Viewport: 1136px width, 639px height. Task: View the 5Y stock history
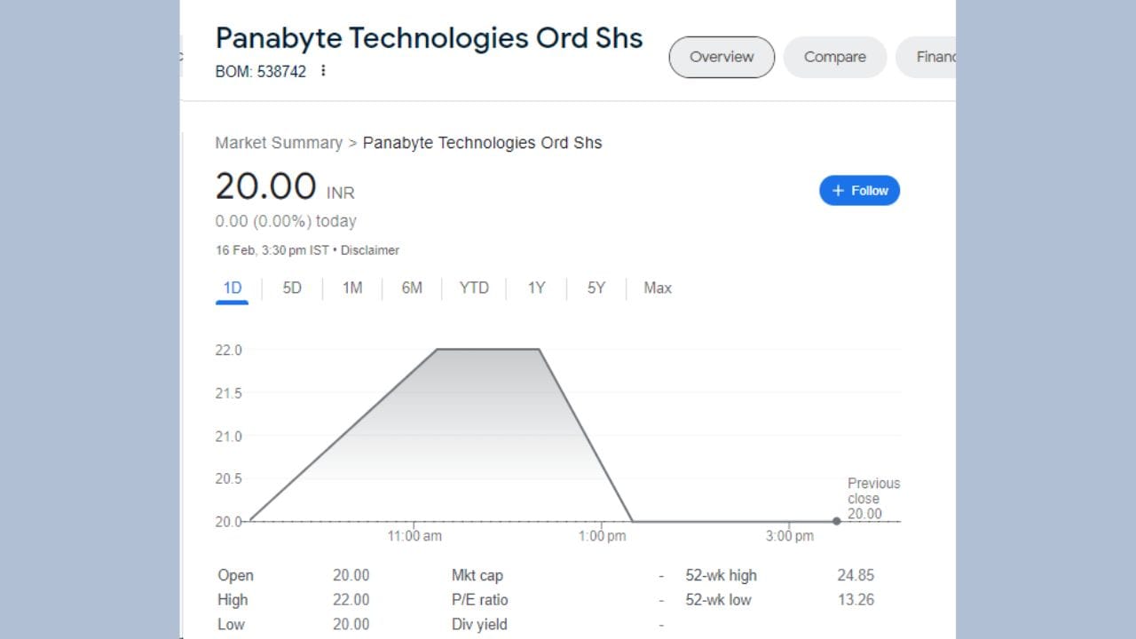point(595,288)
